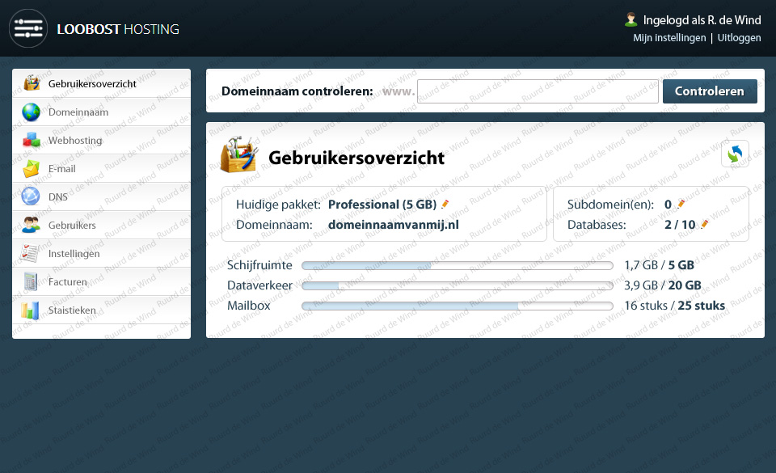Click the Controleren button
Screen dimensions: 776x473
click(710, 91)
